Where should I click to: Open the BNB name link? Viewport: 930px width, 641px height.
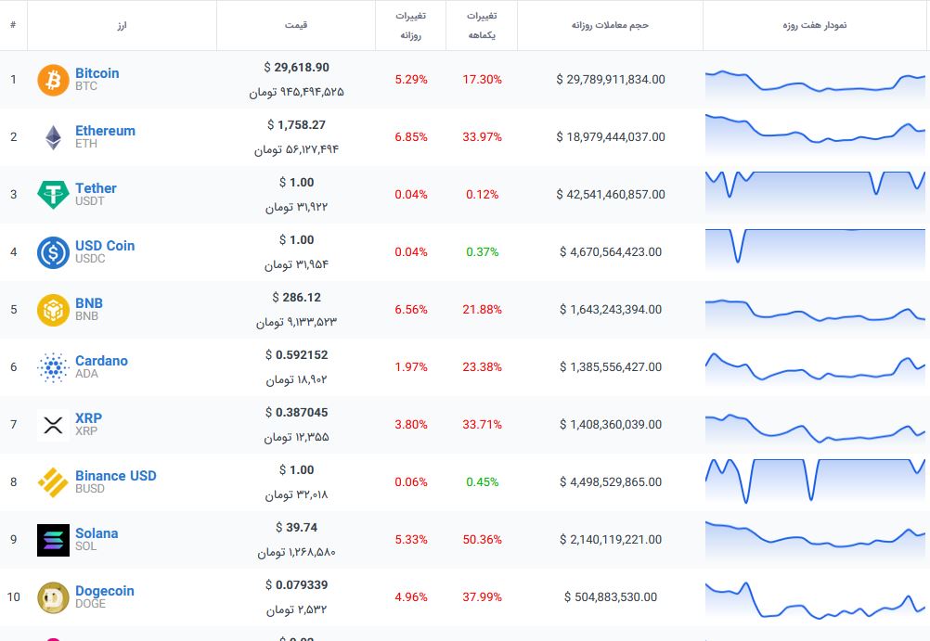point(89,303)
